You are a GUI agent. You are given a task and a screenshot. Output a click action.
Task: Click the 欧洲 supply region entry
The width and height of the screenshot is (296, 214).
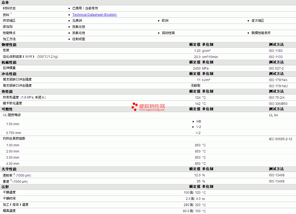click(x=165, y=21)
